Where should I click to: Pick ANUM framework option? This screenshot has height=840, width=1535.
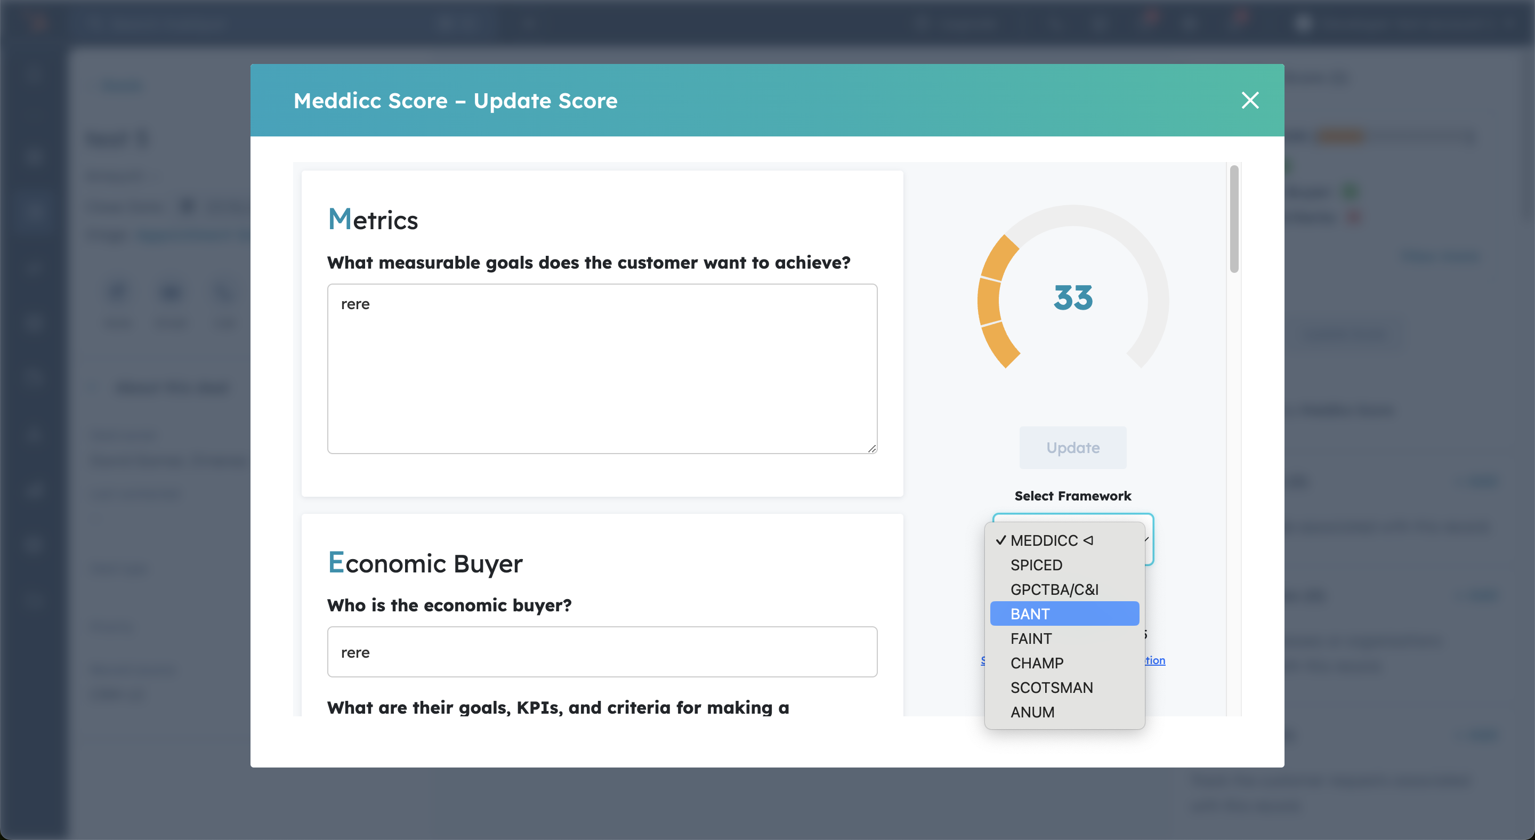tap(1064, 712)
